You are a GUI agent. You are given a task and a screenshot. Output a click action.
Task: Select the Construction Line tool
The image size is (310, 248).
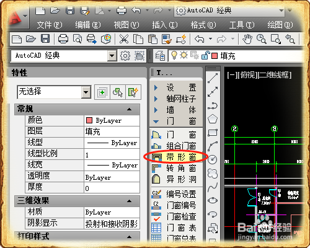(x=213, y=92)
